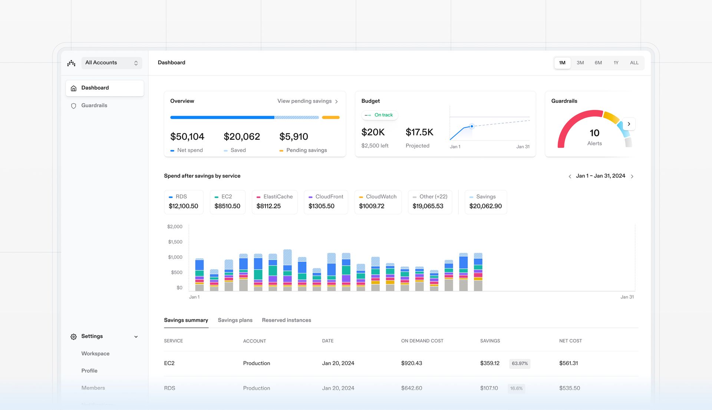Image resolution: width=712 pixels, height=410 pixels.
Task: Switch to Savings plans tab
Action: point(235,320)
